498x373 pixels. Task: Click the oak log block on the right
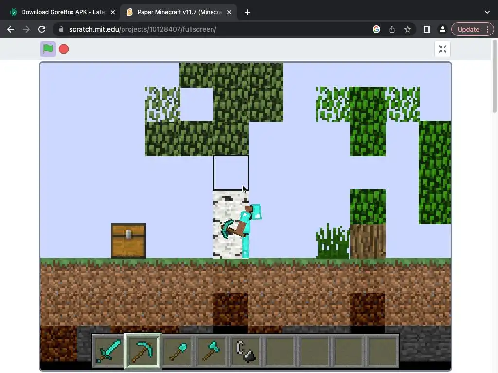click(x=368, y=241)
